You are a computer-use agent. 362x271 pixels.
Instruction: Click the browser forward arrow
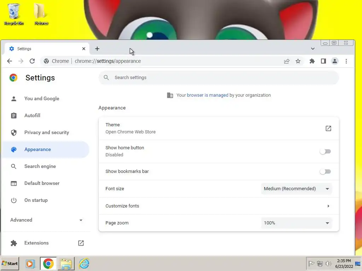(21, 61)
